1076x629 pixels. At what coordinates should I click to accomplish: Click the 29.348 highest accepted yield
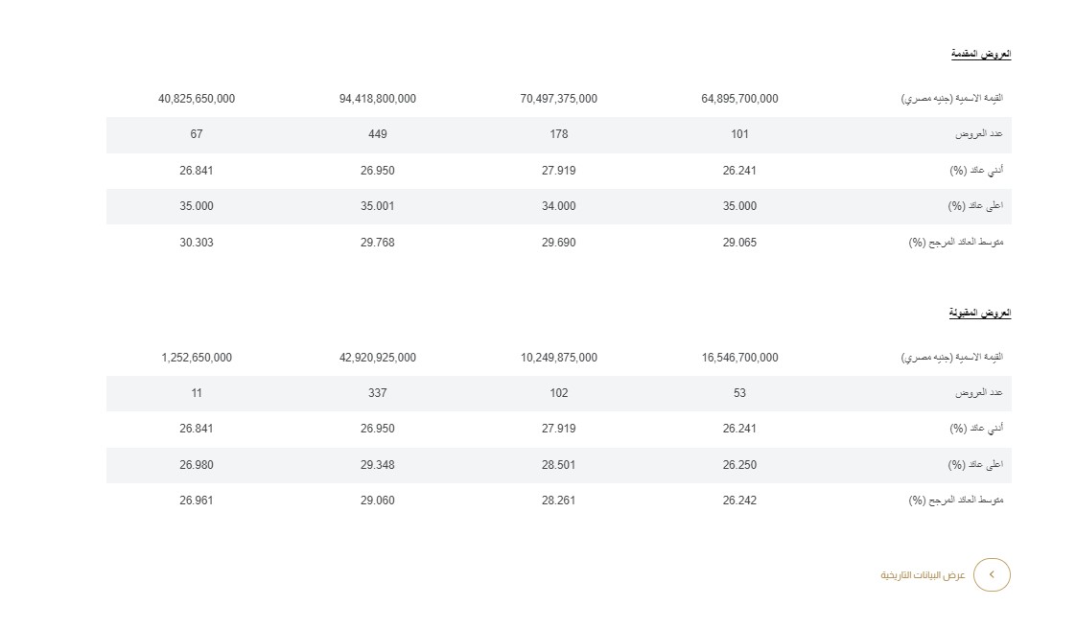pos(378,465)
